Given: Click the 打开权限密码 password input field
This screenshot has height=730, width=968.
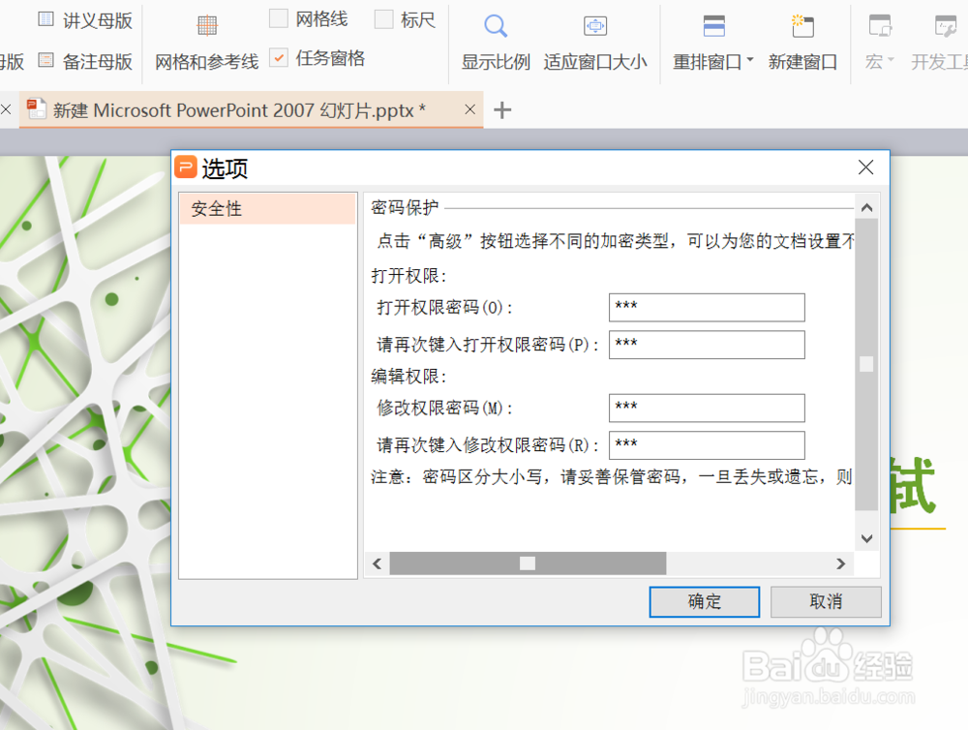Looking at the screenshot, I should (707, 307).
